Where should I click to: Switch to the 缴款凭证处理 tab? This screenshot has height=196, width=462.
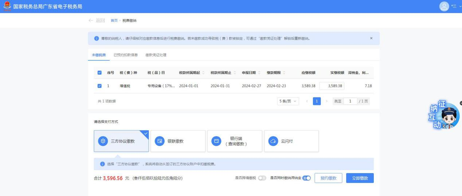tap(156, 55)
